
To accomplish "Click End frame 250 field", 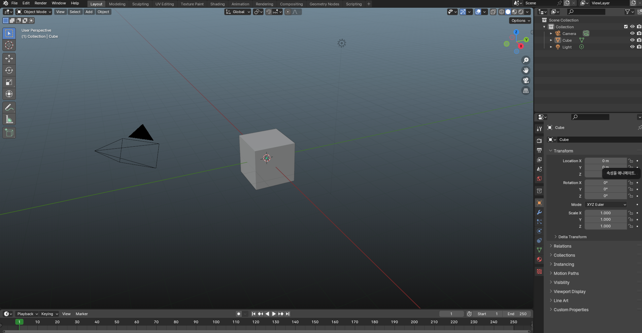I will (x=517, y=314).
